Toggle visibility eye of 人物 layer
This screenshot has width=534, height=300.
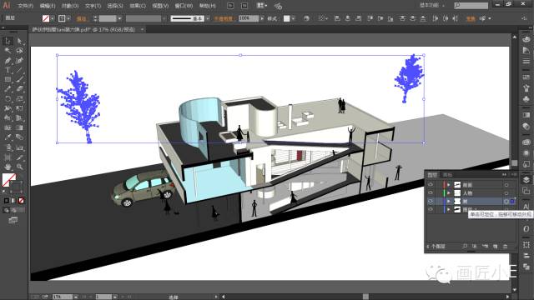point(431,192)
